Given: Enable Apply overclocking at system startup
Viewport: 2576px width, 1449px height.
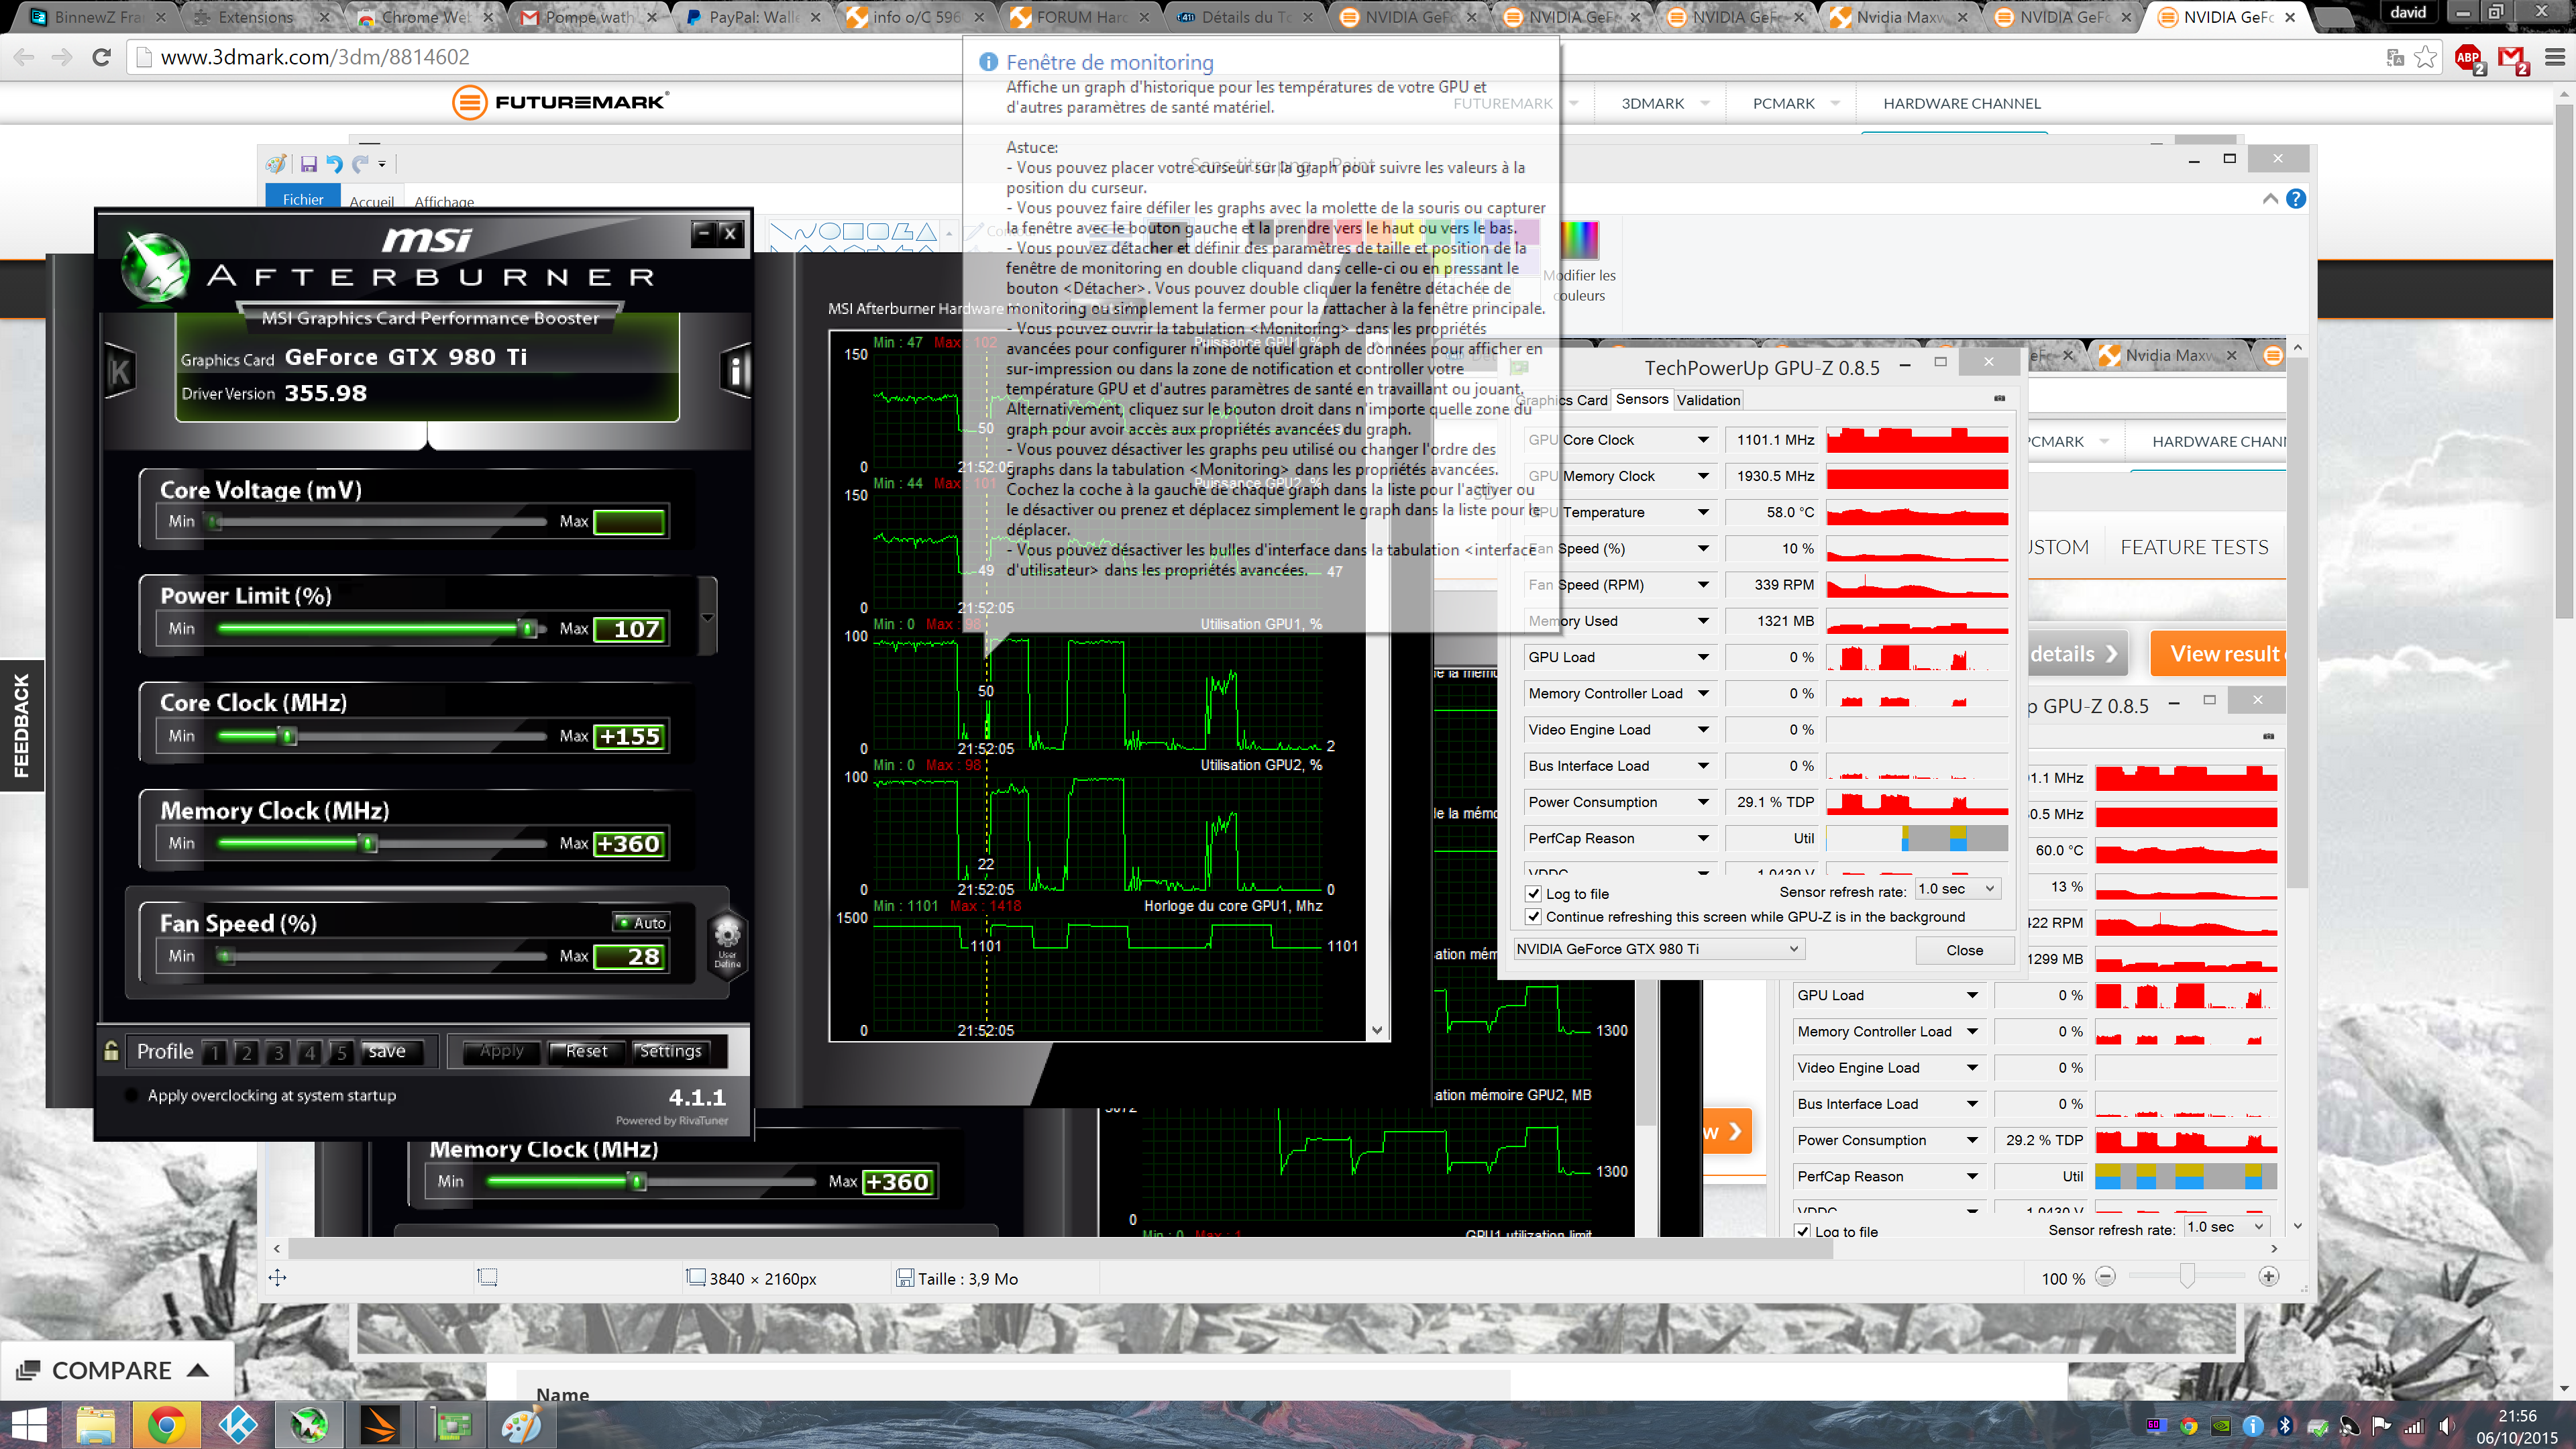Looking at the screenshot, I should pyautogui.click(x=131, y=1095).
